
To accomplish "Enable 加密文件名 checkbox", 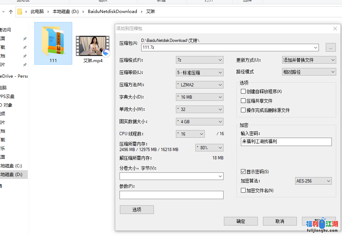I will [x=243, y=190].
